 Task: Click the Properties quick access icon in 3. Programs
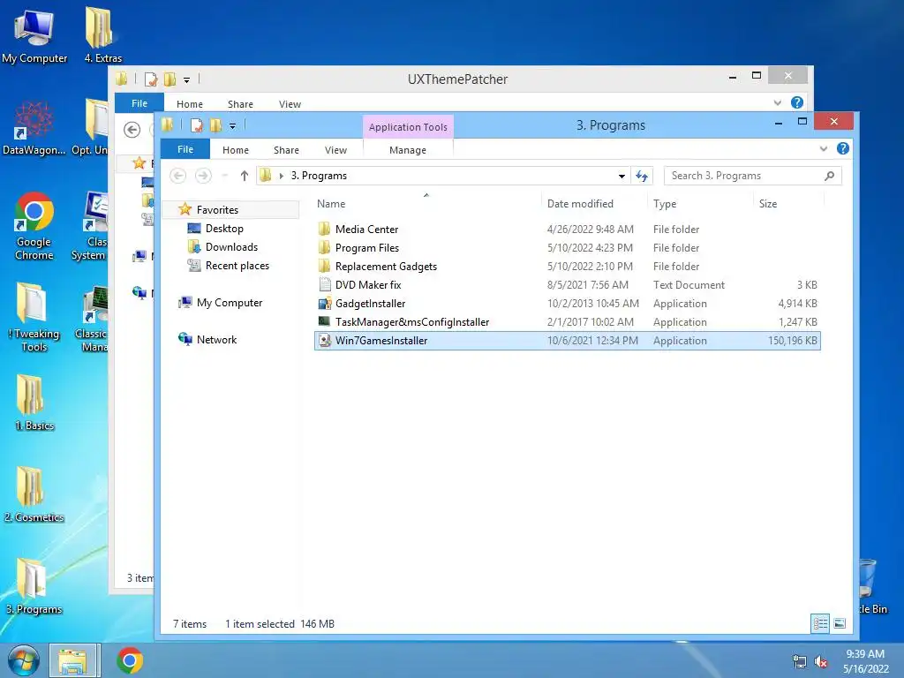click(197, 125)
